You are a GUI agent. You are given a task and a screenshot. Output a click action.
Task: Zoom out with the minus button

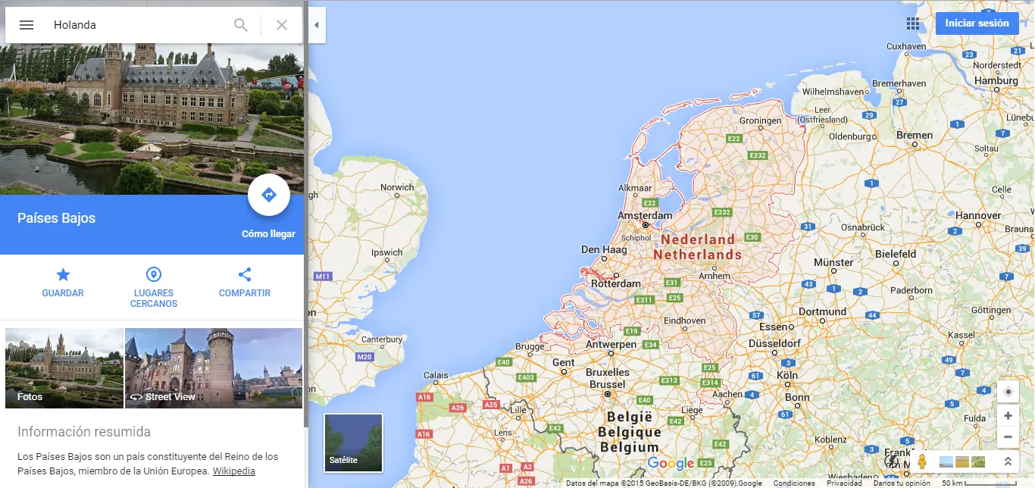[x=1008, y=436]
